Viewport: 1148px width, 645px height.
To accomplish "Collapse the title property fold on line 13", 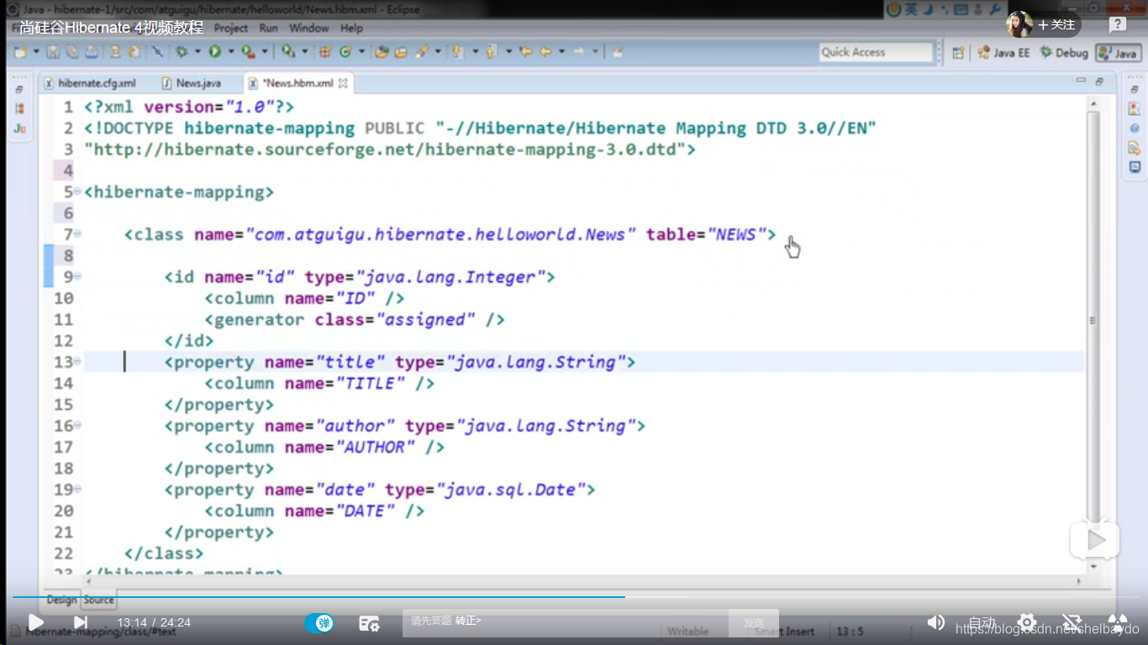I will (x=77, y=362).
